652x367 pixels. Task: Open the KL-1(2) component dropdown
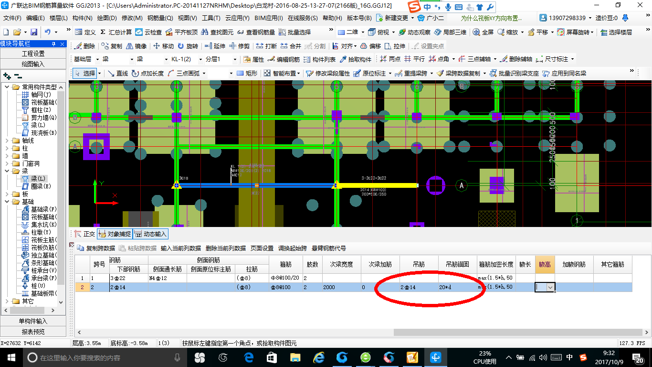[200, 59]
